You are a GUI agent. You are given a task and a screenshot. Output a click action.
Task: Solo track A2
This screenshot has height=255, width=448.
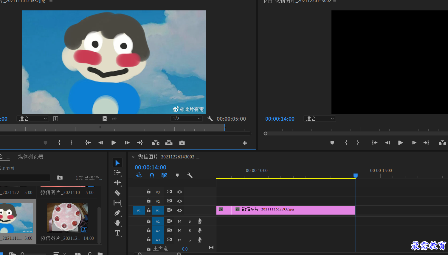(190, 231)
